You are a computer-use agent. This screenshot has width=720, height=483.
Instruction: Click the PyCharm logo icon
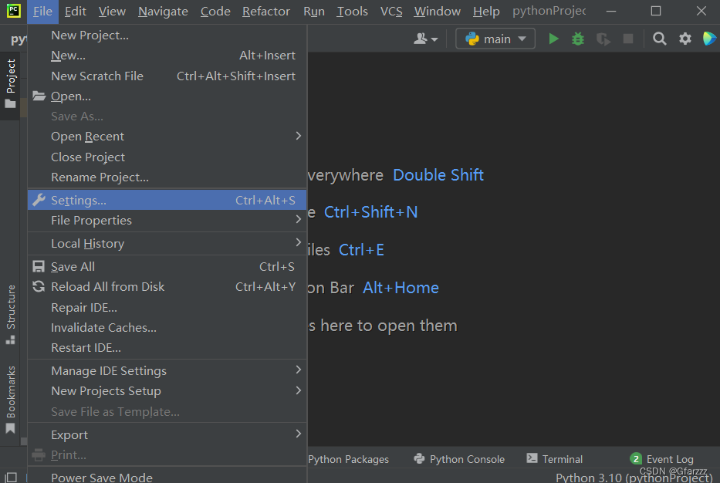pyautogui.click(x=13, y=11)
